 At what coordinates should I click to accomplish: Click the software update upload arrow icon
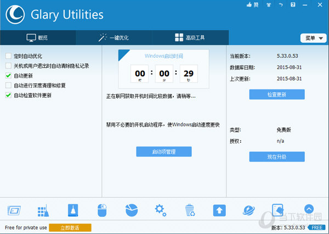click(x=219, y=210)
